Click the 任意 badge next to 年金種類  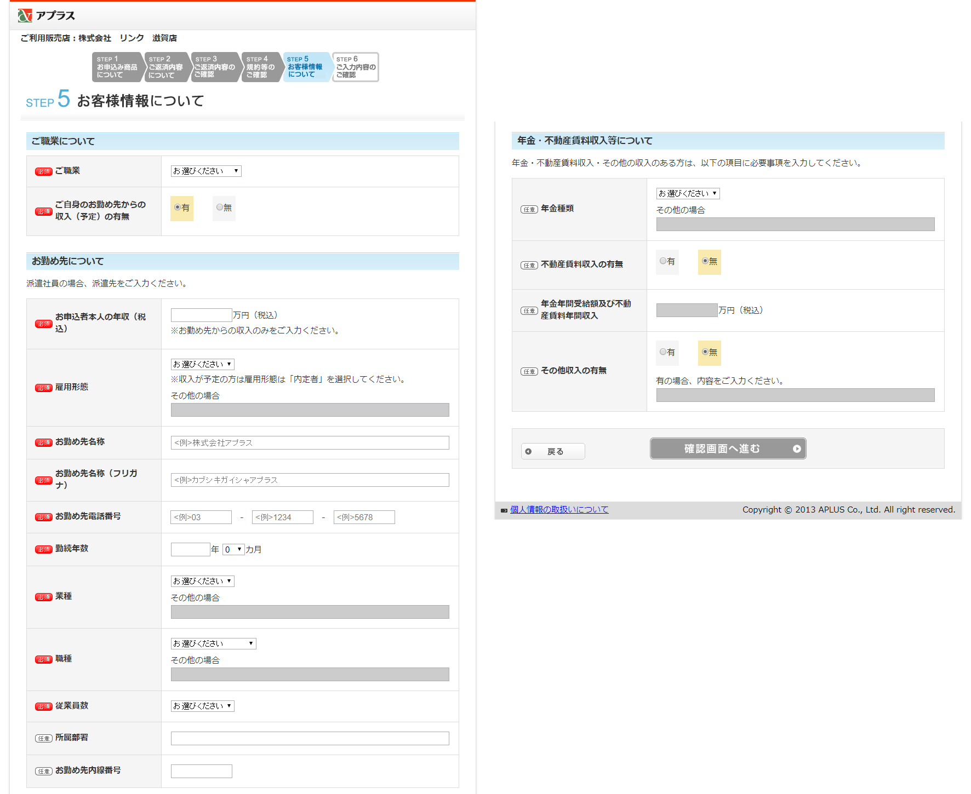click(529, 209)
